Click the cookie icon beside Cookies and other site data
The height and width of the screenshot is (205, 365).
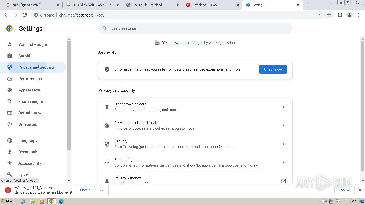tap(107, 126)
